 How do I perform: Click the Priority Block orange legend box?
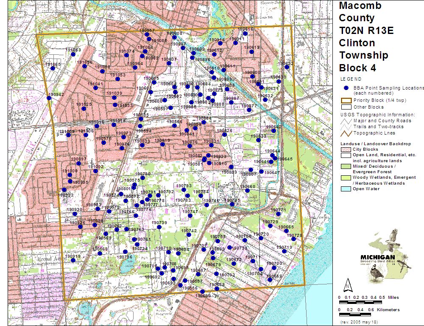click(346, 100)
